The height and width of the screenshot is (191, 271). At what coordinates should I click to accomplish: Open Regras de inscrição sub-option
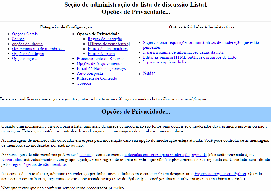[105, 39]
